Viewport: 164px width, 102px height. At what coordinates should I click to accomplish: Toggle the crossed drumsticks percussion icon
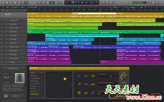coord(79,76)
